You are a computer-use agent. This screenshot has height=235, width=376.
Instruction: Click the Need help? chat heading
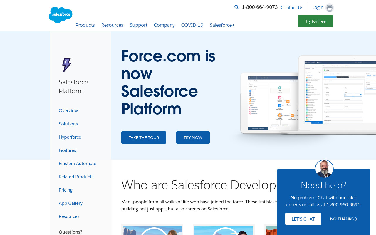tap(323, 185)
